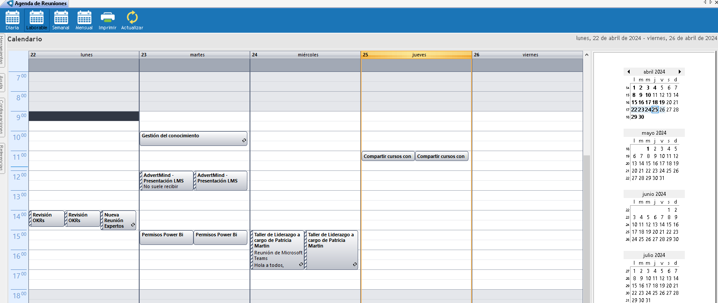Select April 30 in mini calendar
Viewport: 718px width, 303px height.
point(641,117)
